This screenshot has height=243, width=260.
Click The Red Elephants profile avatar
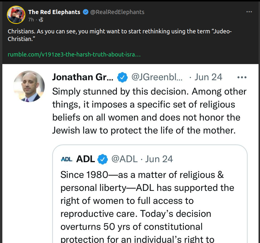click(x=16, y=15)
